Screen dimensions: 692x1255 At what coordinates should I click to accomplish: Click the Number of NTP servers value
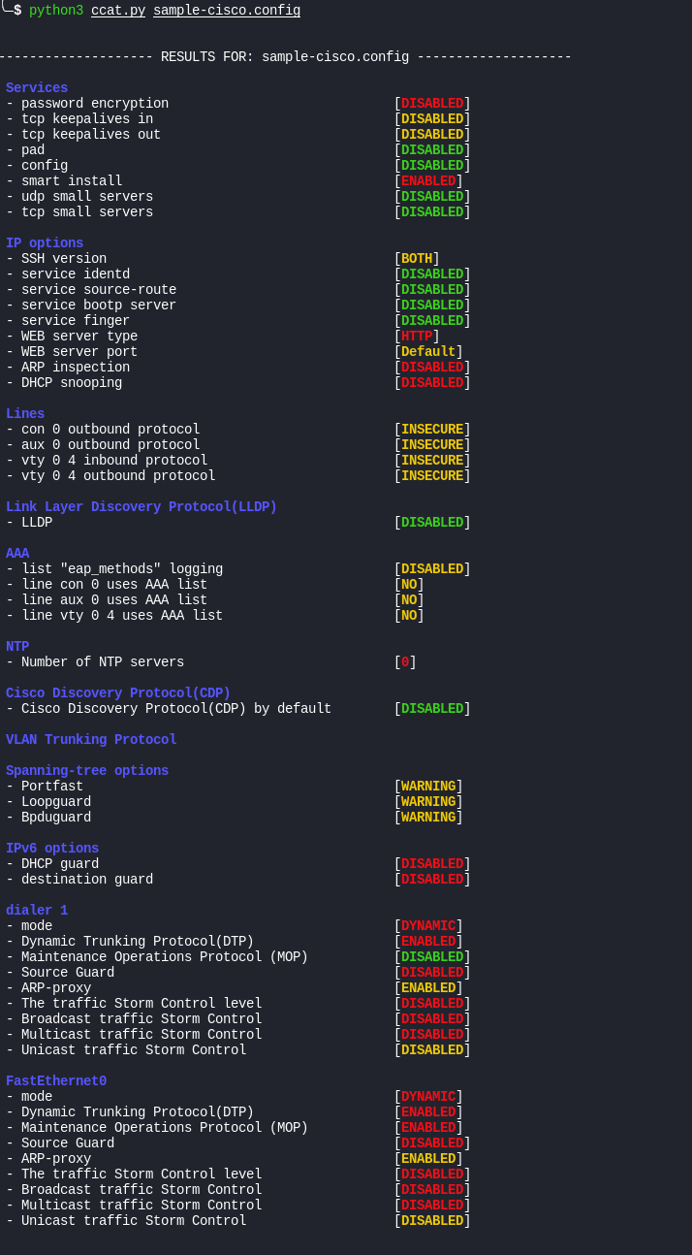pyautogui.click(x=405, y=662)
